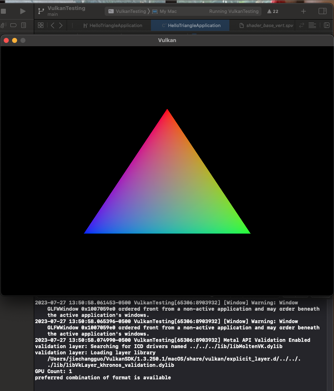Stop the running VulkanTesting build

pos(3,11)
